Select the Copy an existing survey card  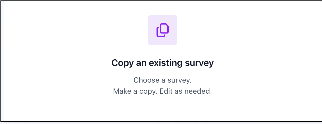pos(161,61)
